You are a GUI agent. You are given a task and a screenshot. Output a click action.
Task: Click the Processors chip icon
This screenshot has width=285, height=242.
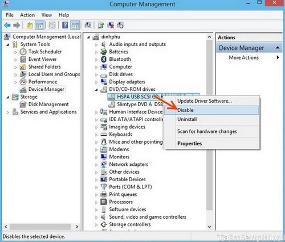104,202
